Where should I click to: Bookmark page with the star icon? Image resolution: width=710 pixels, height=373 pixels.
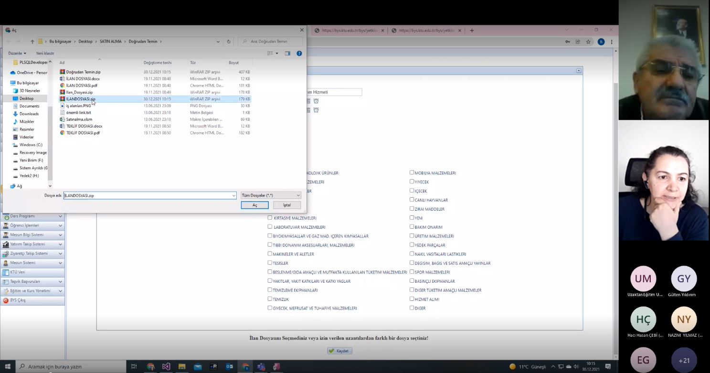tap(588, 42)
